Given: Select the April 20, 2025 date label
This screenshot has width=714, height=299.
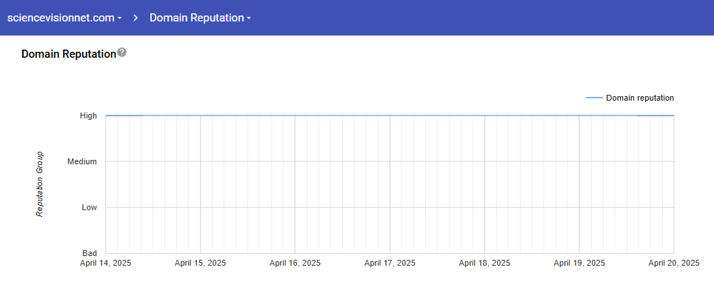Looking at the screenshot, I should (673, 263).
